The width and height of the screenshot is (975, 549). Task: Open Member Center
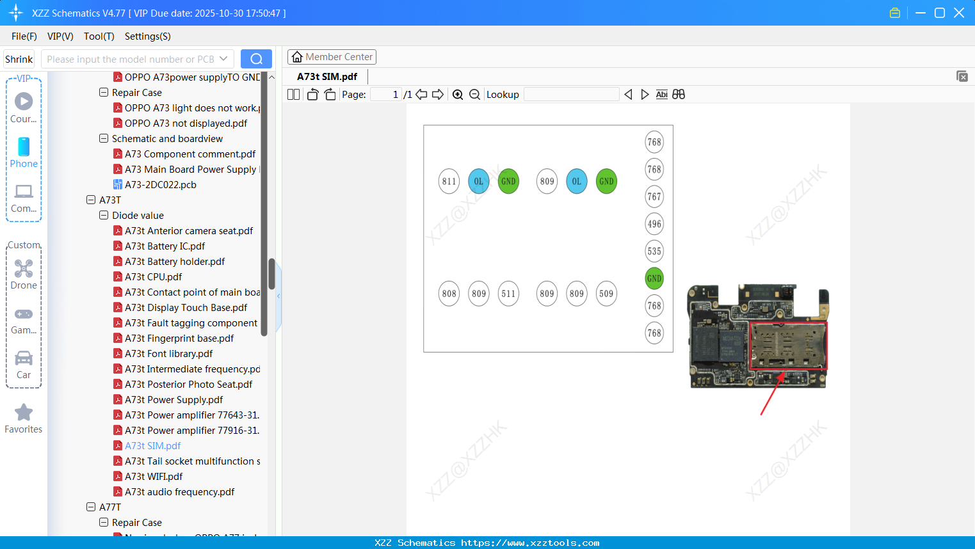pos(332,57)
